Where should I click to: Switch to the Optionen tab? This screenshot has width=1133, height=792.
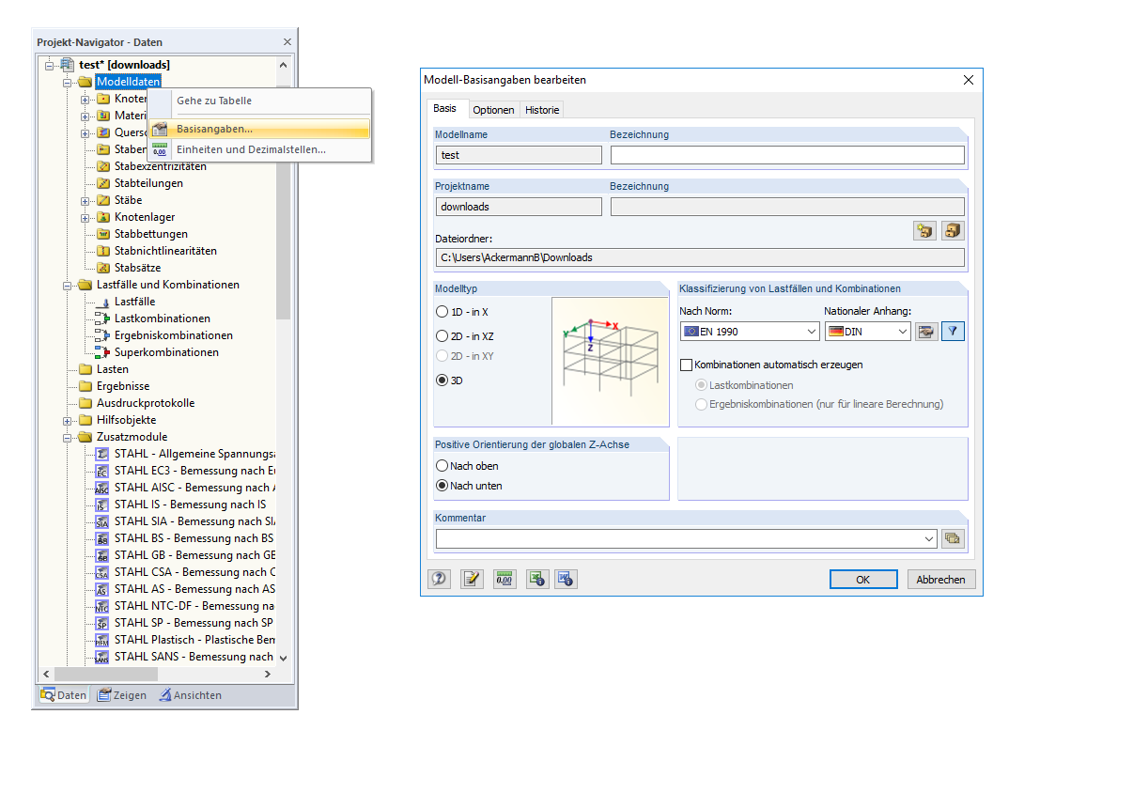(493, 110)
